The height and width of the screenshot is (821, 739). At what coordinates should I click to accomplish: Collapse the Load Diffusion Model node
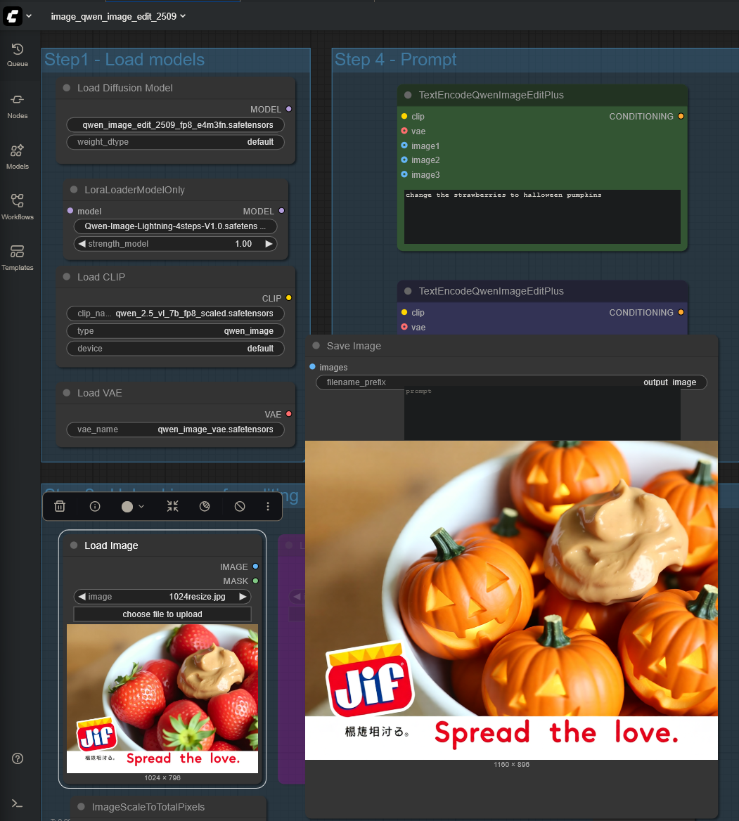67,88
